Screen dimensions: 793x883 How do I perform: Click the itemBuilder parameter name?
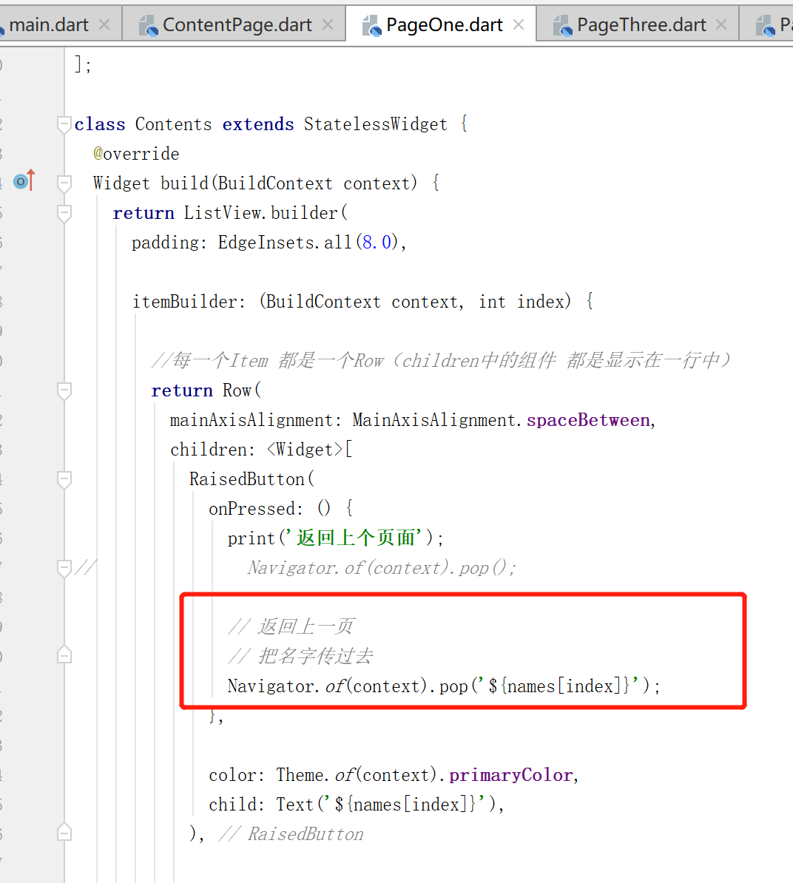pyautogui.click(x=185, y=302)
